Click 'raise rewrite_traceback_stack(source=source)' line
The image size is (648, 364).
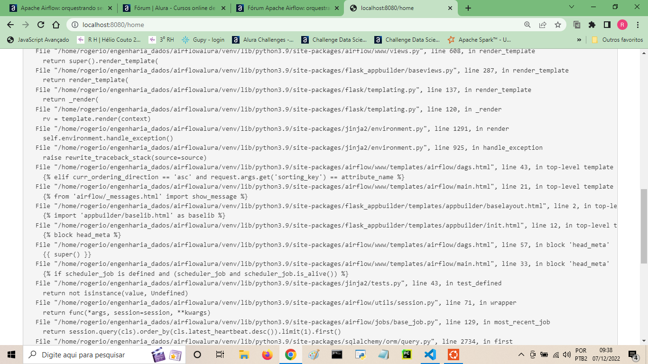click(x=125, y=157)
